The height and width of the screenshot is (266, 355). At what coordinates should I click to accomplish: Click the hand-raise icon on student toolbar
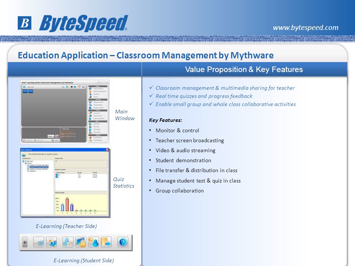click(81, 242)
